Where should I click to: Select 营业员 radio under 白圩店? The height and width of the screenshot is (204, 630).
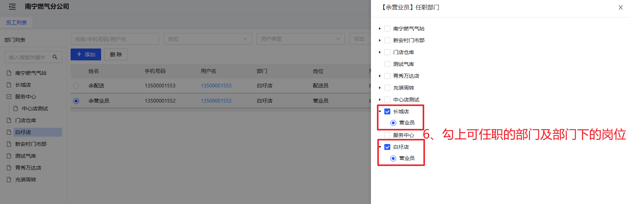393,158
